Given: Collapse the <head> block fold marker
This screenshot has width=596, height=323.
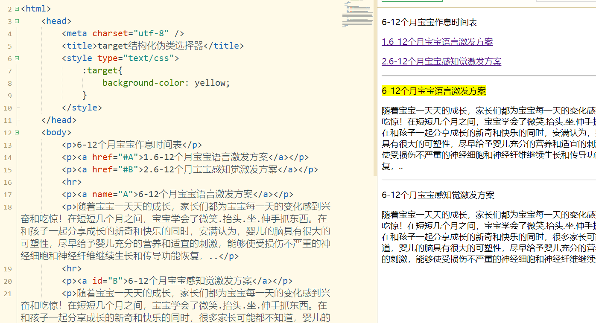Looking at the screenshot, I should click(x=17, y=21).
